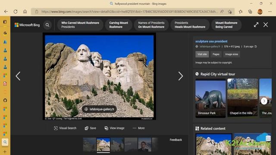Open the first Related content Mount Rushmore thumbnail
Viewport: 276px width, 155px height.
coord(214,144)
